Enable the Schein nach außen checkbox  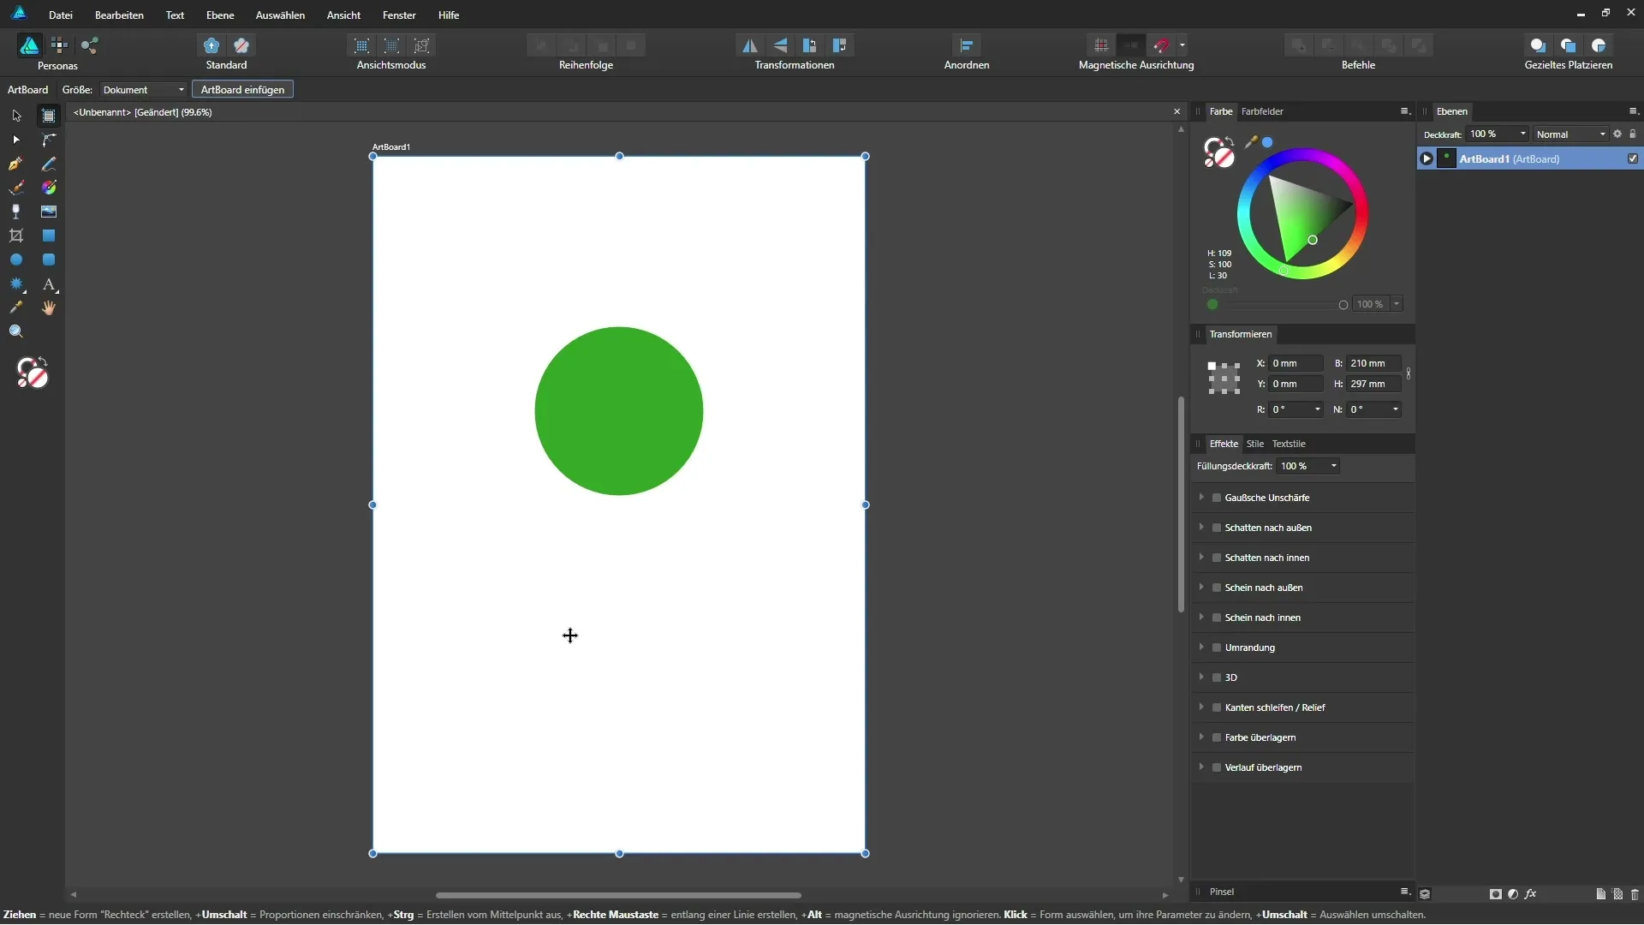pyautogui.click(x=1217, y=588)
